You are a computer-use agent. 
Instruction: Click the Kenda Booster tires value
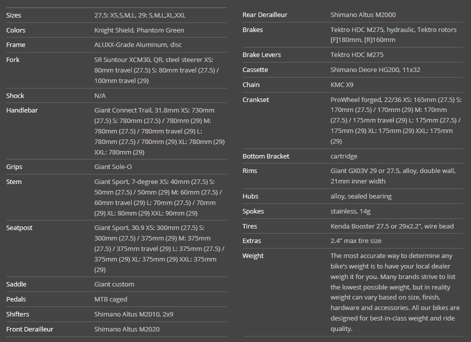(392, 226)
